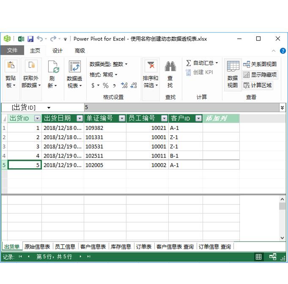Apply thousands separator comma format
Screen dimensions: 288x284
114,85
